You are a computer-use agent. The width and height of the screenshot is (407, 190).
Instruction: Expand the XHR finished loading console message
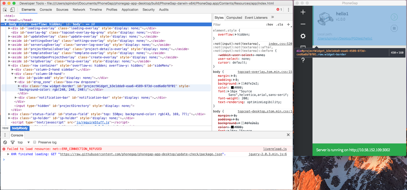coord(8,154)
